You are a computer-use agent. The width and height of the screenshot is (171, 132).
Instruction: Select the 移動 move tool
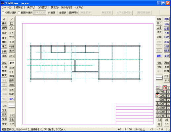point(12,94)
